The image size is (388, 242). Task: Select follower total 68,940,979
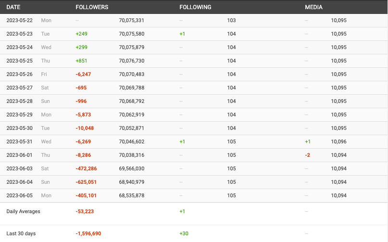coord(131,182)
